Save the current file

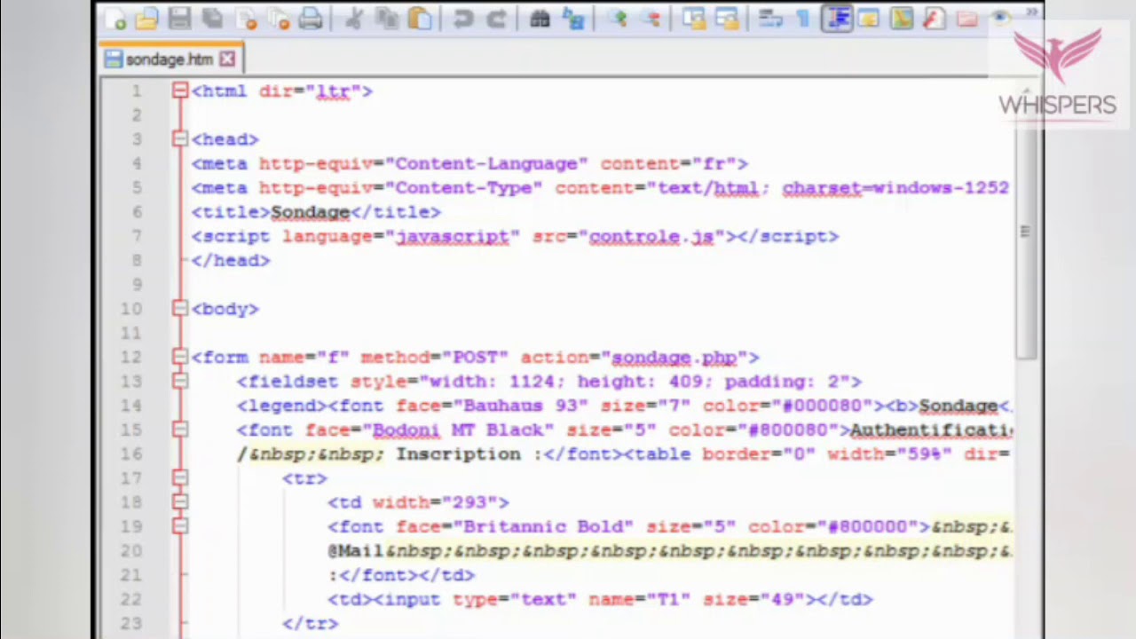click(x=179, y=19)
